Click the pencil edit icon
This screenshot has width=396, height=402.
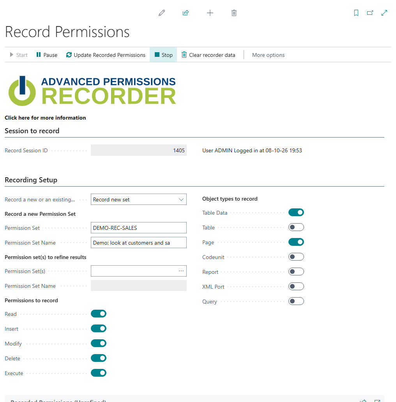click(x=162, y=13)
